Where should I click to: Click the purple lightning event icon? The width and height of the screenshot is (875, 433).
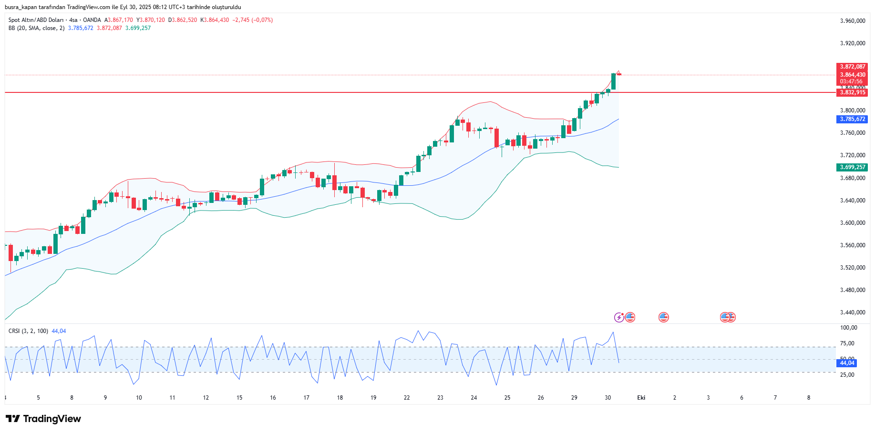[618, 317]
